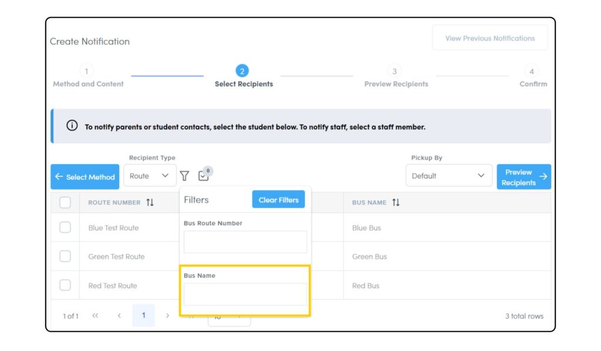Sort by Bus Name column arrows

coord(396,203)
